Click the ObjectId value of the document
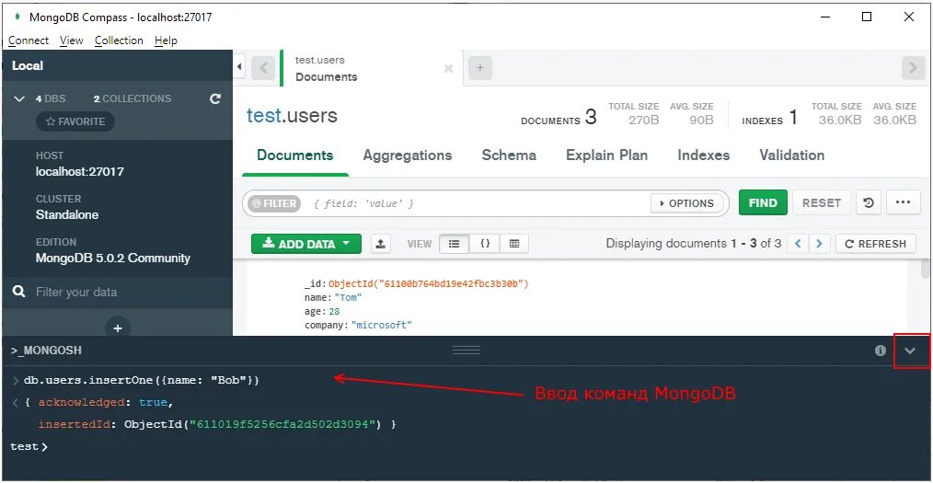 coord(429,283)
